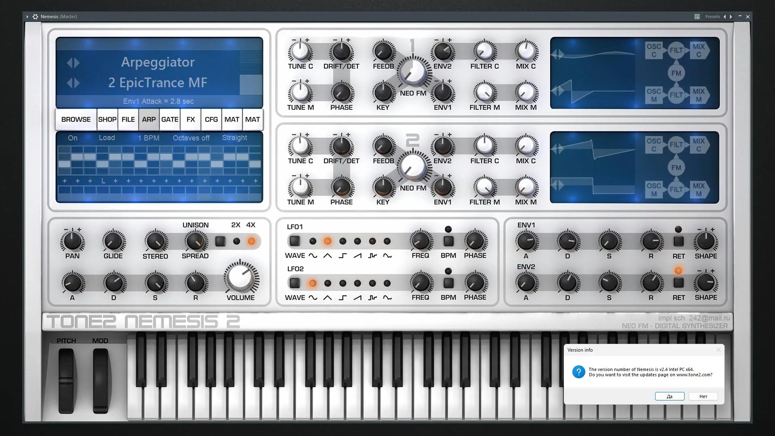The image size is (775, 436).
Task: Click the Octaves off arpeggiator setting
Action: click(x=191, y=138)
